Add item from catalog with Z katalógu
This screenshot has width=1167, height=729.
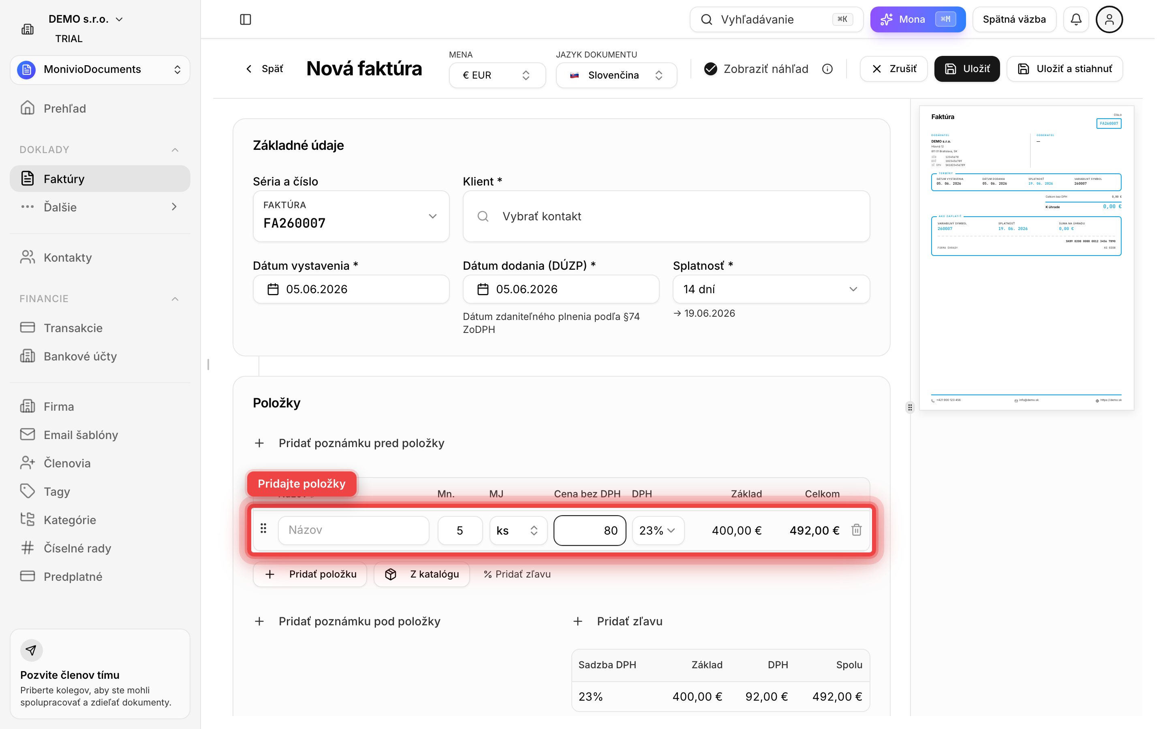pyautogui.click(x=421, y=574)
